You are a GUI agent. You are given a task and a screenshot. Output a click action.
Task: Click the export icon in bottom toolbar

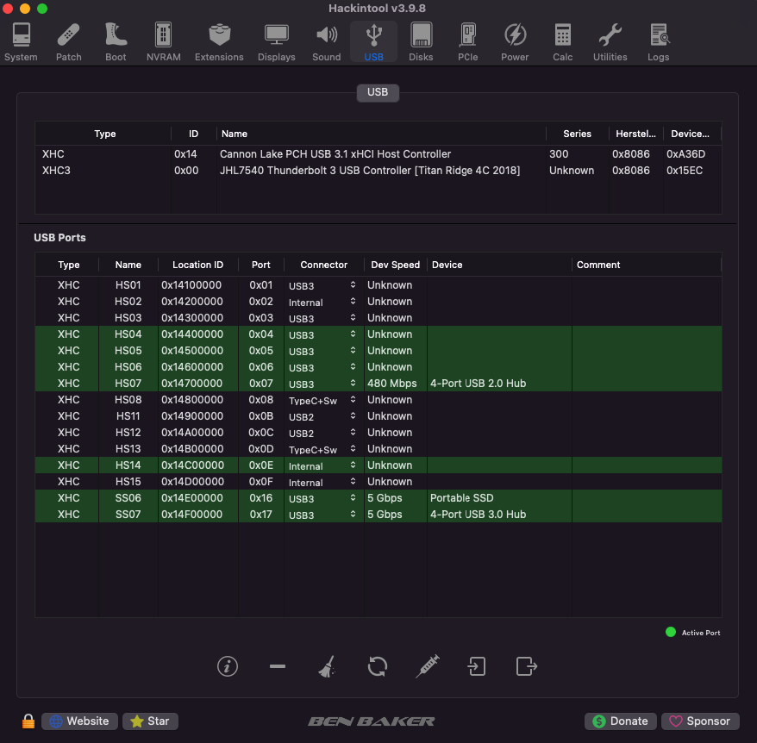pos(526,666)
